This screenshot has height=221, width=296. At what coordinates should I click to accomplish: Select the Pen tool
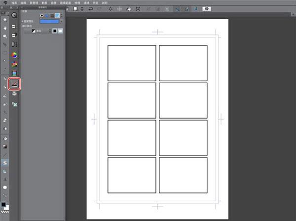pyautogui.click(x=5, y=79)
